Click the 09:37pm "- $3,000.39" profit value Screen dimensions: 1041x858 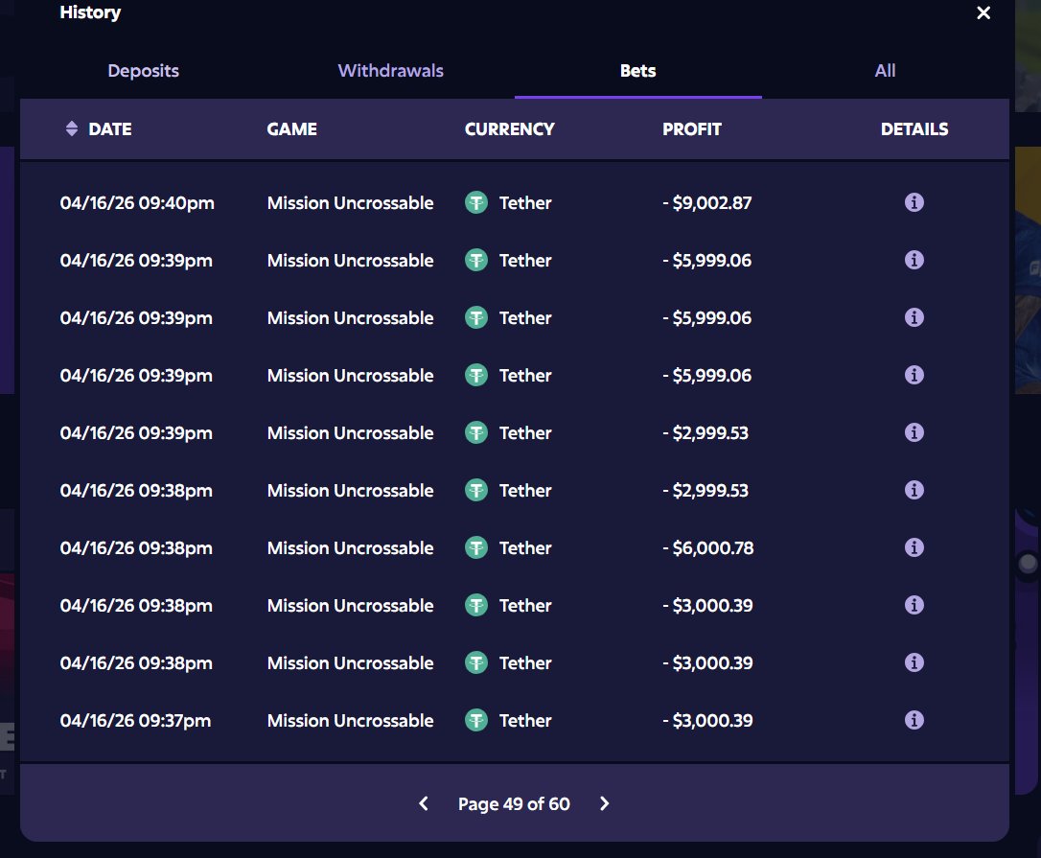click(x=707, y=721)
